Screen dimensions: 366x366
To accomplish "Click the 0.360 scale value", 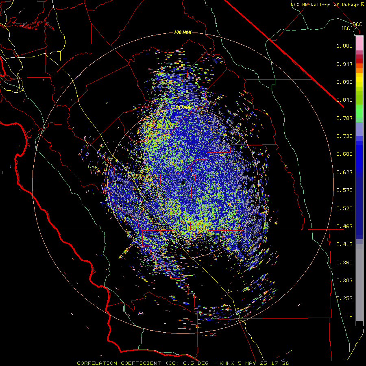I will click(x=344, y=263).
